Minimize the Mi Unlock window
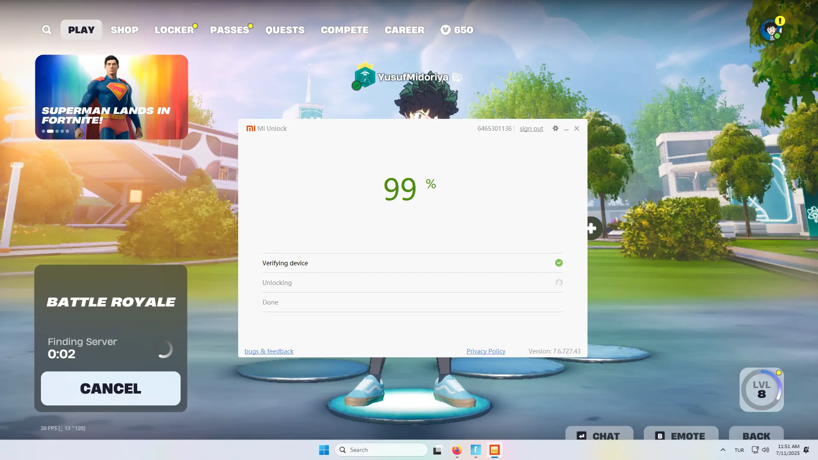818x460 pixels. (566, 129)
